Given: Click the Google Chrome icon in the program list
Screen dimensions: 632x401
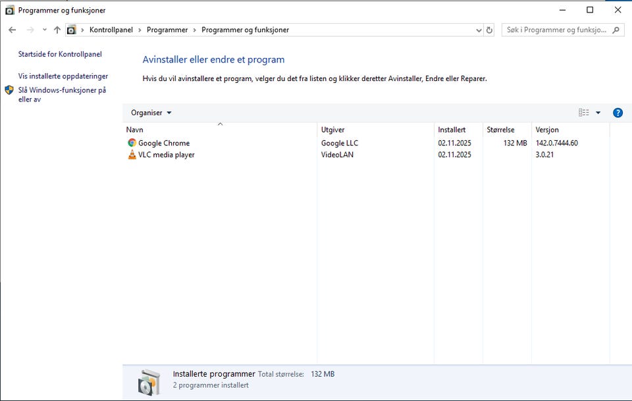Looking at the screenshot, I should 132,143.
